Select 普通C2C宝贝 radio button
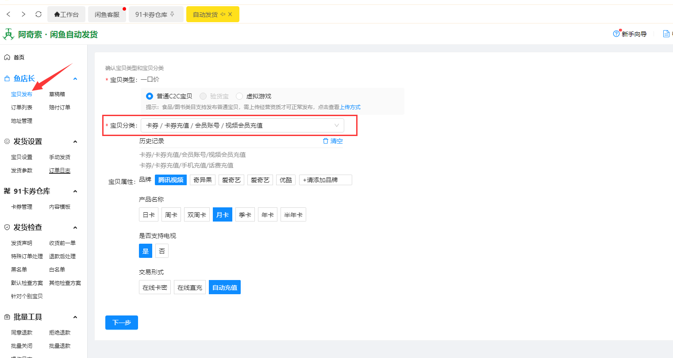The width and height of the screenshot is (673, 358). (x=150, y=96)
